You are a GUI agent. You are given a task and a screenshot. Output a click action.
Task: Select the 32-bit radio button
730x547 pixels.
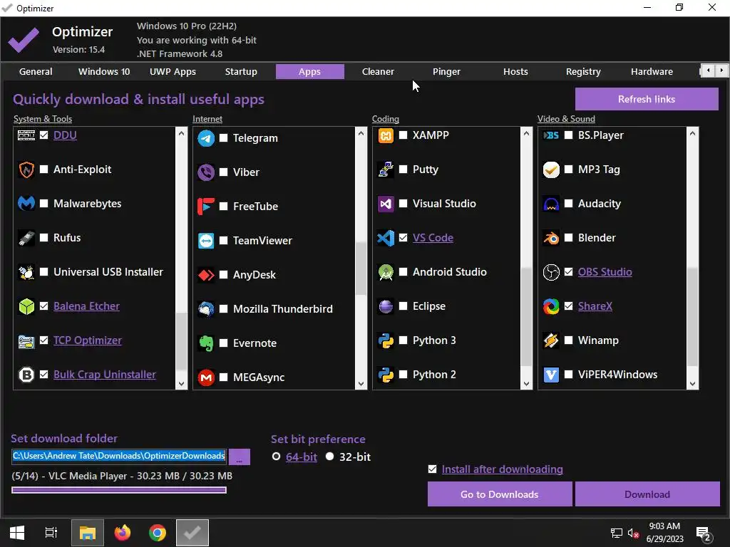click(329, 457)
